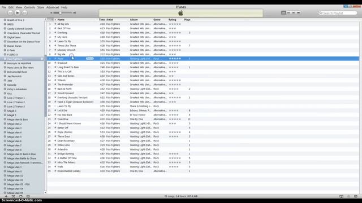Screen dimensions: 362x203
Task: Uncheck the checkbox for Disenchanted Lullaby
Action: (55, 171)
